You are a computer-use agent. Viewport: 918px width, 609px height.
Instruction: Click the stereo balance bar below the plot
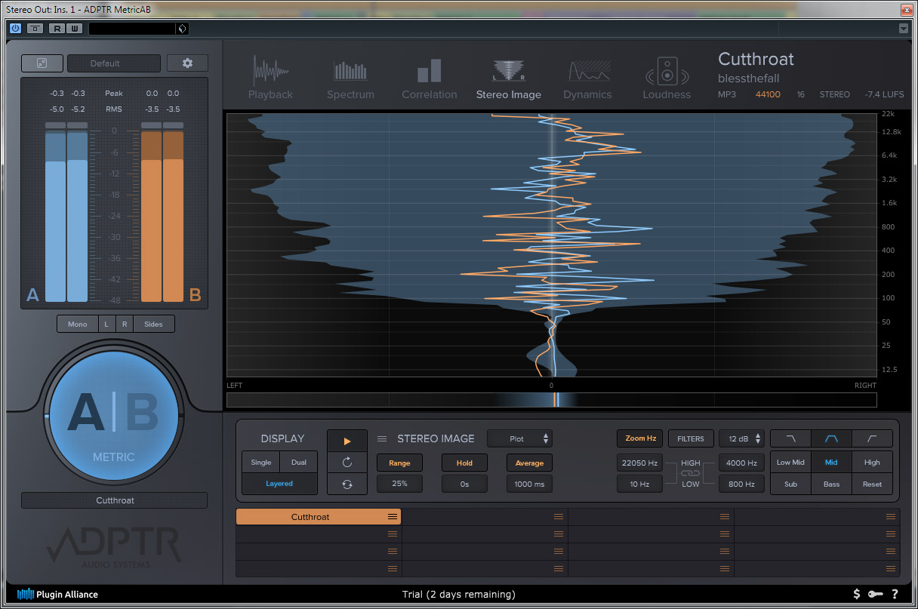551,400
